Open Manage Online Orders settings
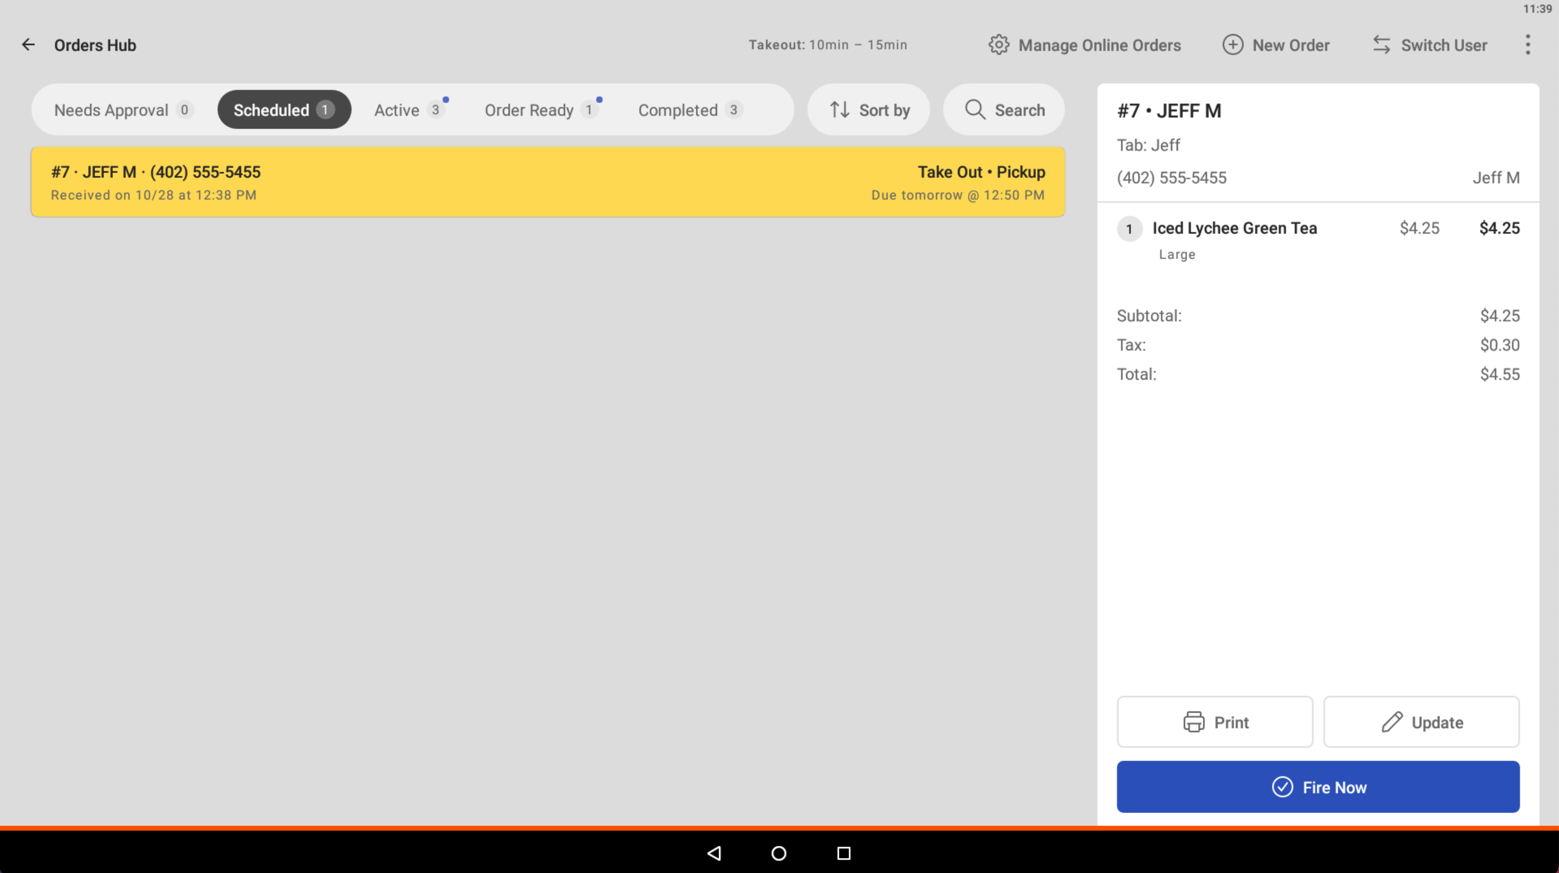This screenshot has height=873, width=1559. pos(1084,45)
